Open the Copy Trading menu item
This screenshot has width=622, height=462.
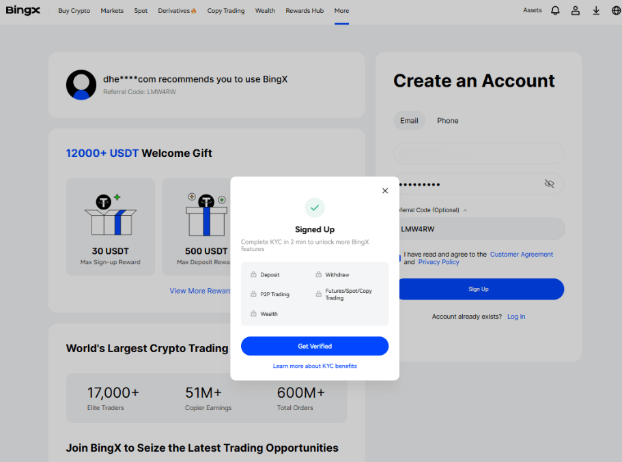click(226, 11)
